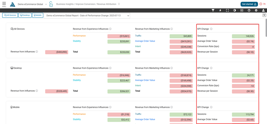Open help question mark icon

coord(249,10)
